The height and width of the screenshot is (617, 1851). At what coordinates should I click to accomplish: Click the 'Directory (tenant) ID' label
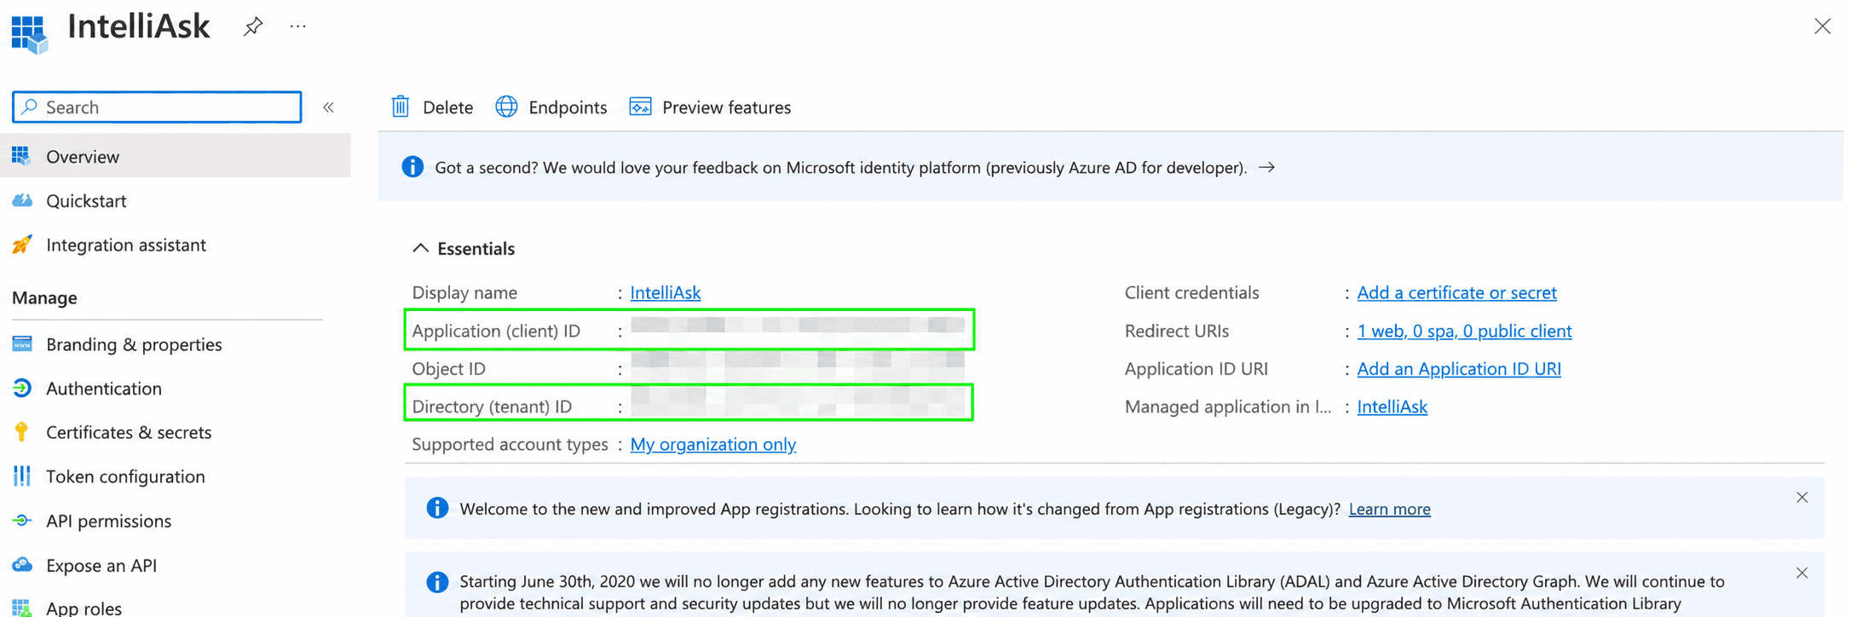pyautogui.click(x=492, y=407)
